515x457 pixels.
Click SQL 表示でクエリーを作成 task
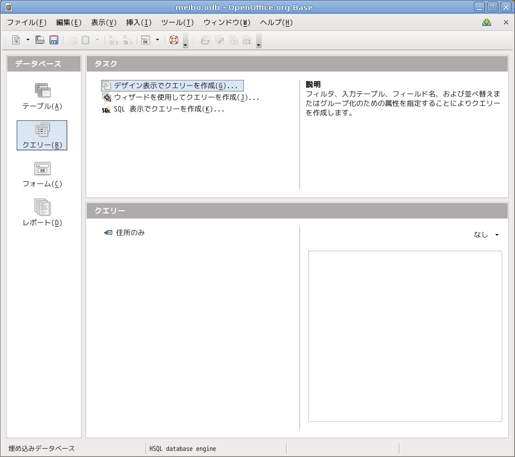169,109
